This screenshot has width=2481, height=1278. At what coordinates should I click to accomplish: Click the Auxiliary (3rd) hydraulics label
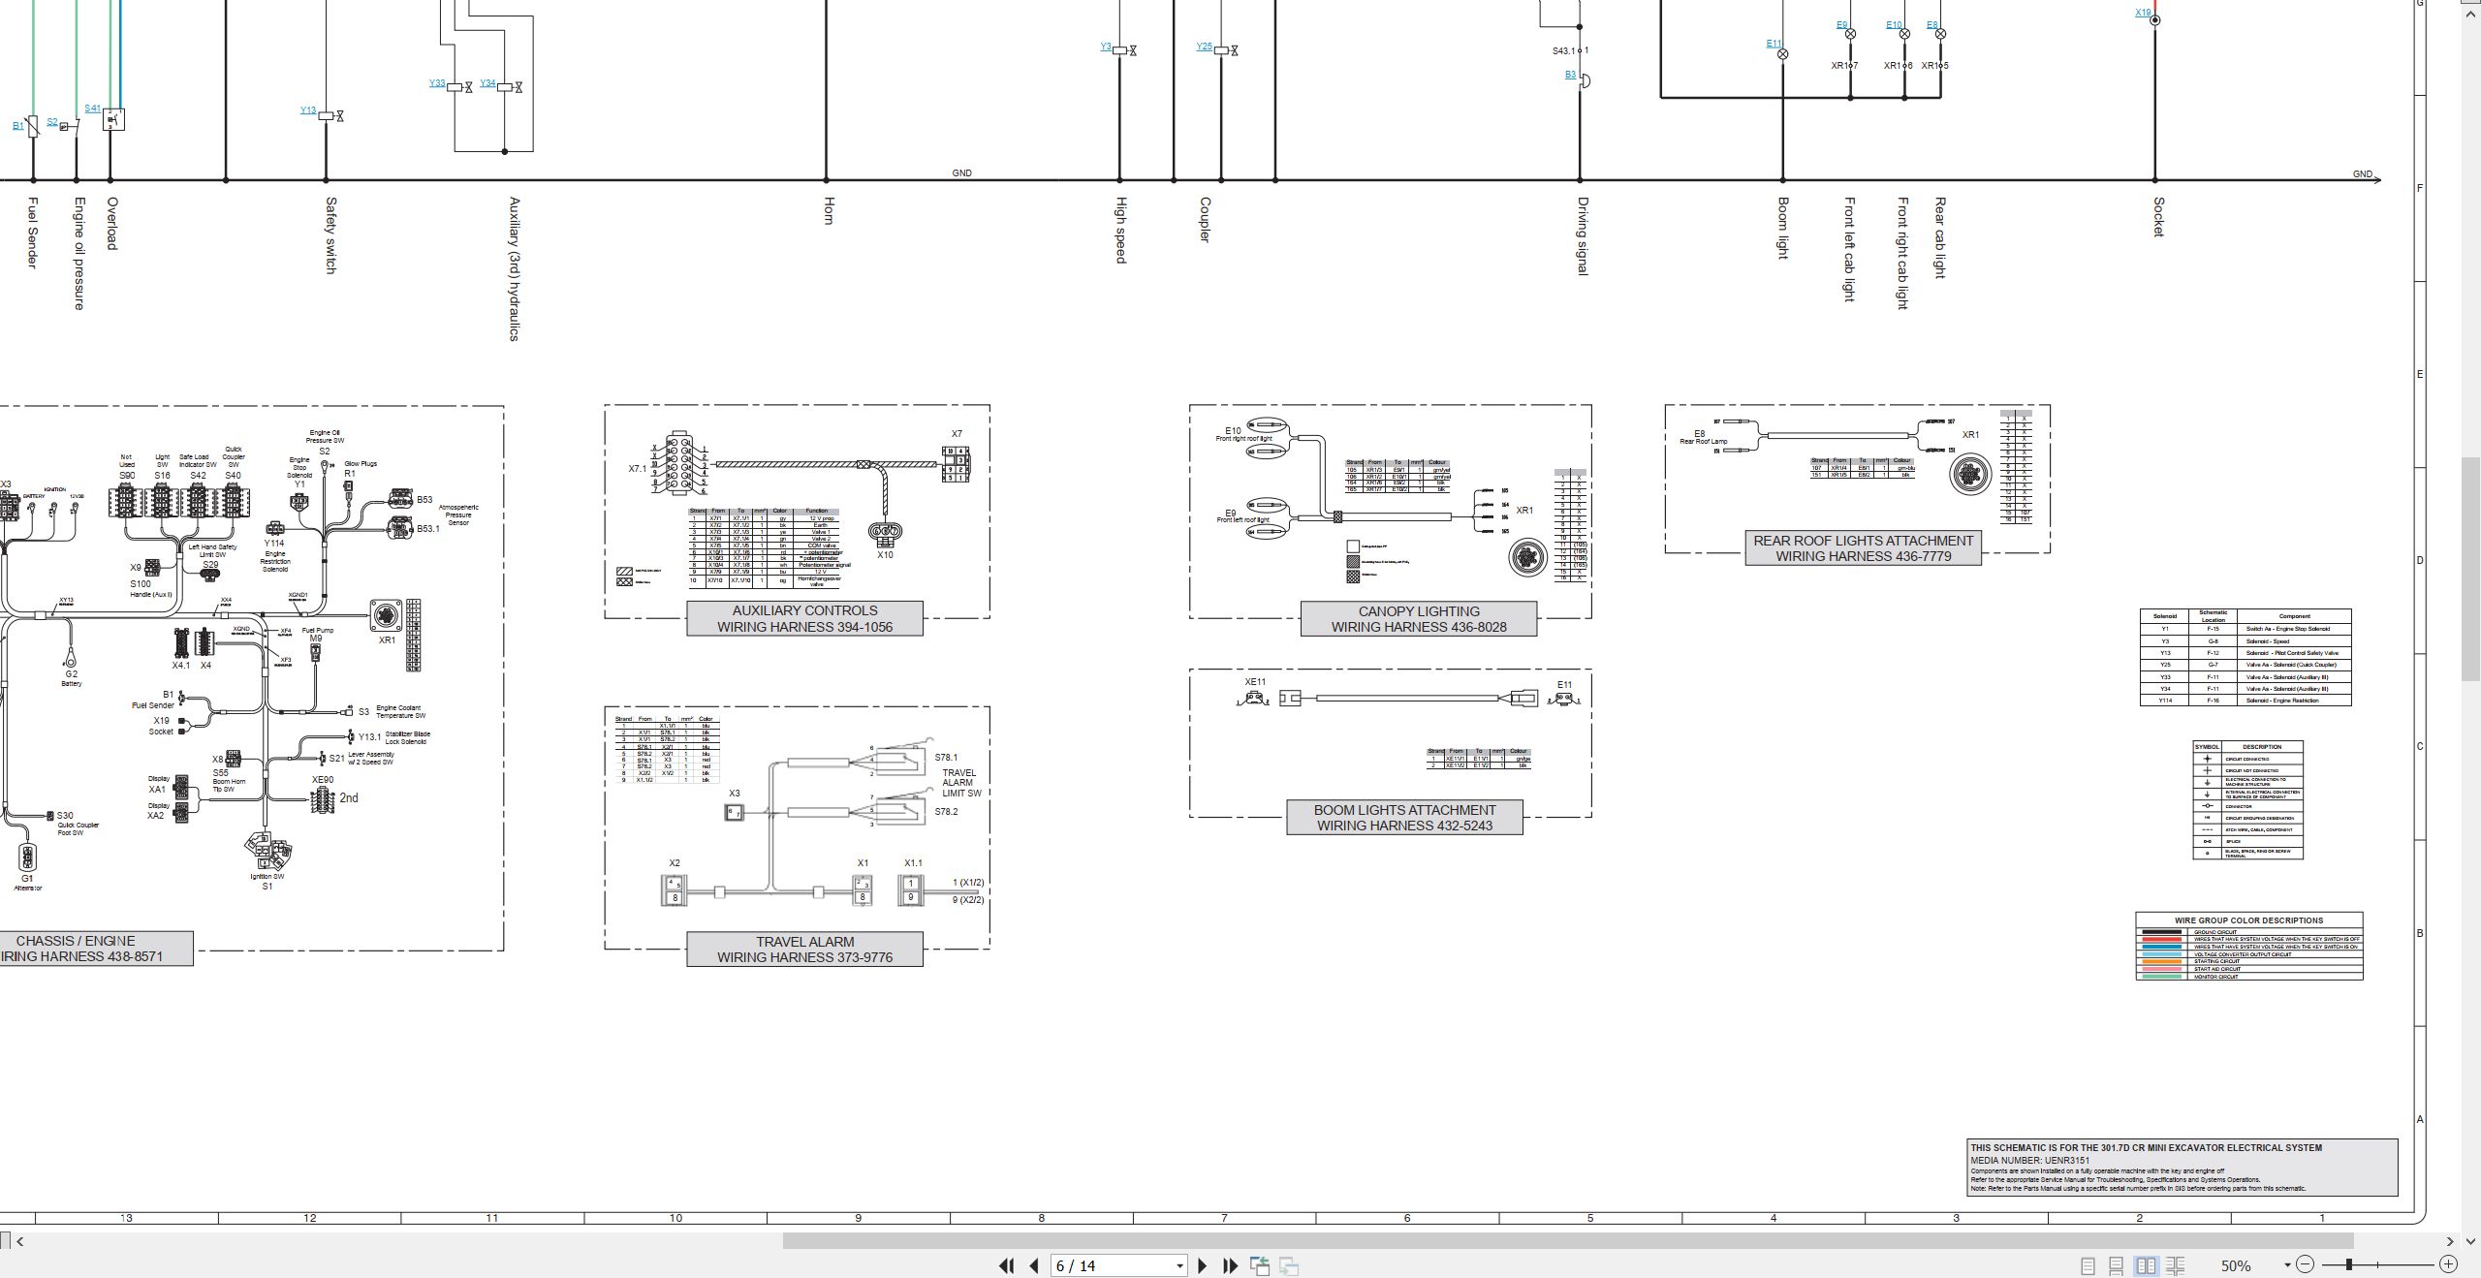(515, 269)
